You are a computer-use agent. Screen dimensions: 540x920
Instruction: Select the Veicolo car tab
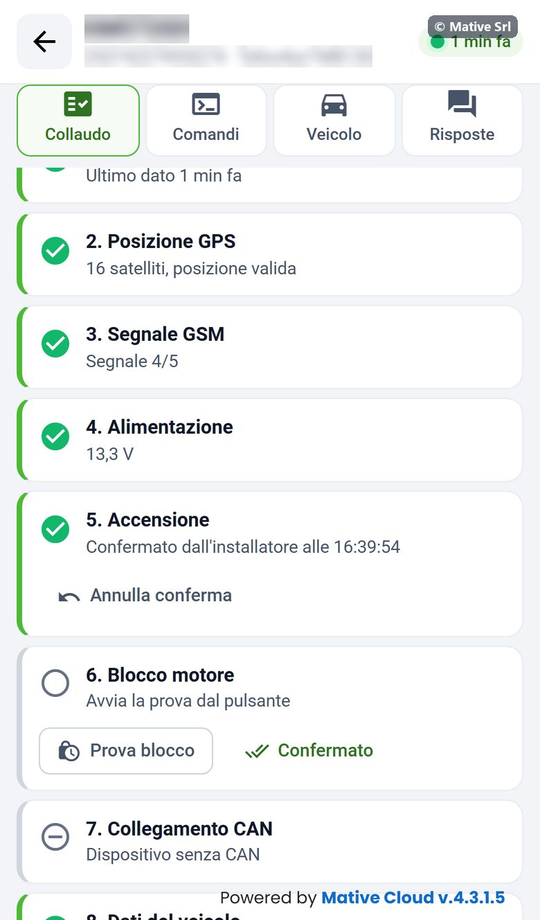tap(334, 121)
